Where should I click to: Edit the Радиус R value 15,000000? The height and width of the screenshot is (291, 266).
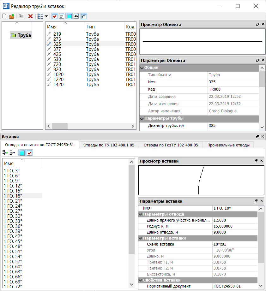pos(235,226)
